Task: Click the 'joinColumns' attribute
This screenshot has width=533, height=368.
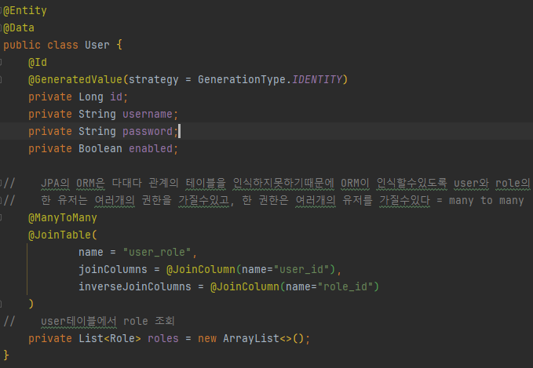Action: (113, 269)
